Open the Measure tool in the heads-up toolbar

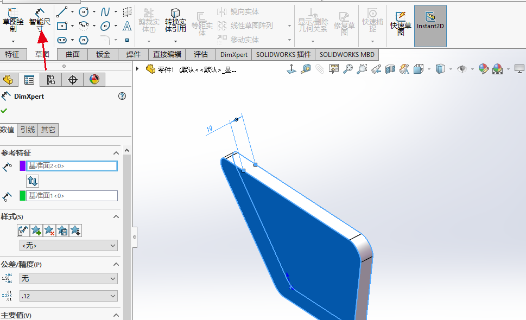click(305, 69)
